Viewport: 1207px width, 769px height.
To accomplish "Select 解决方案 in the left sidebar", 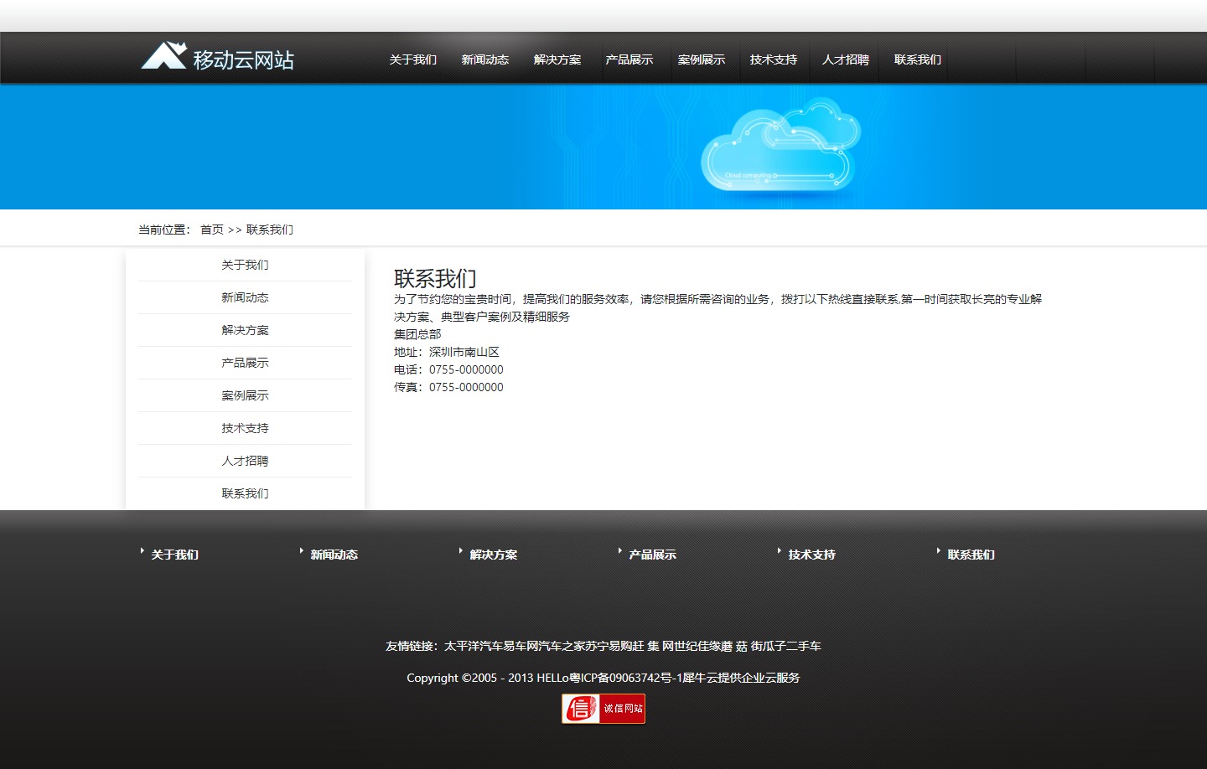I will point(245,330).
